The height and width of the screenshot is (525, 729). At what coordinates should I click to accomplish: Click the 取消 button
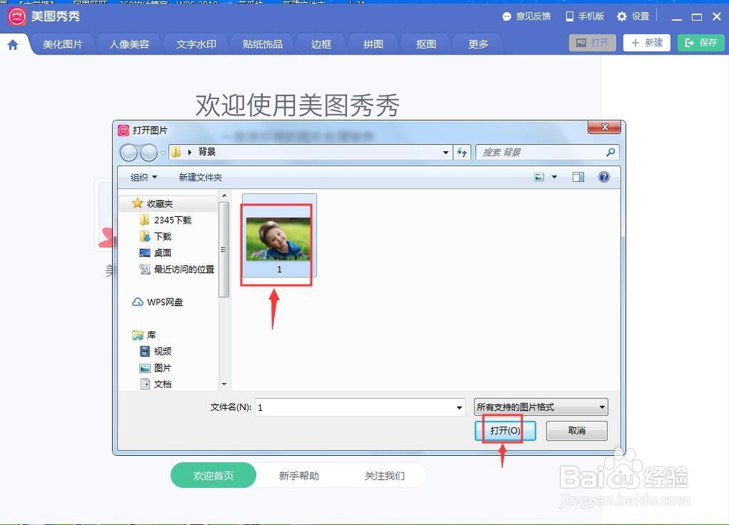(577, 431)
